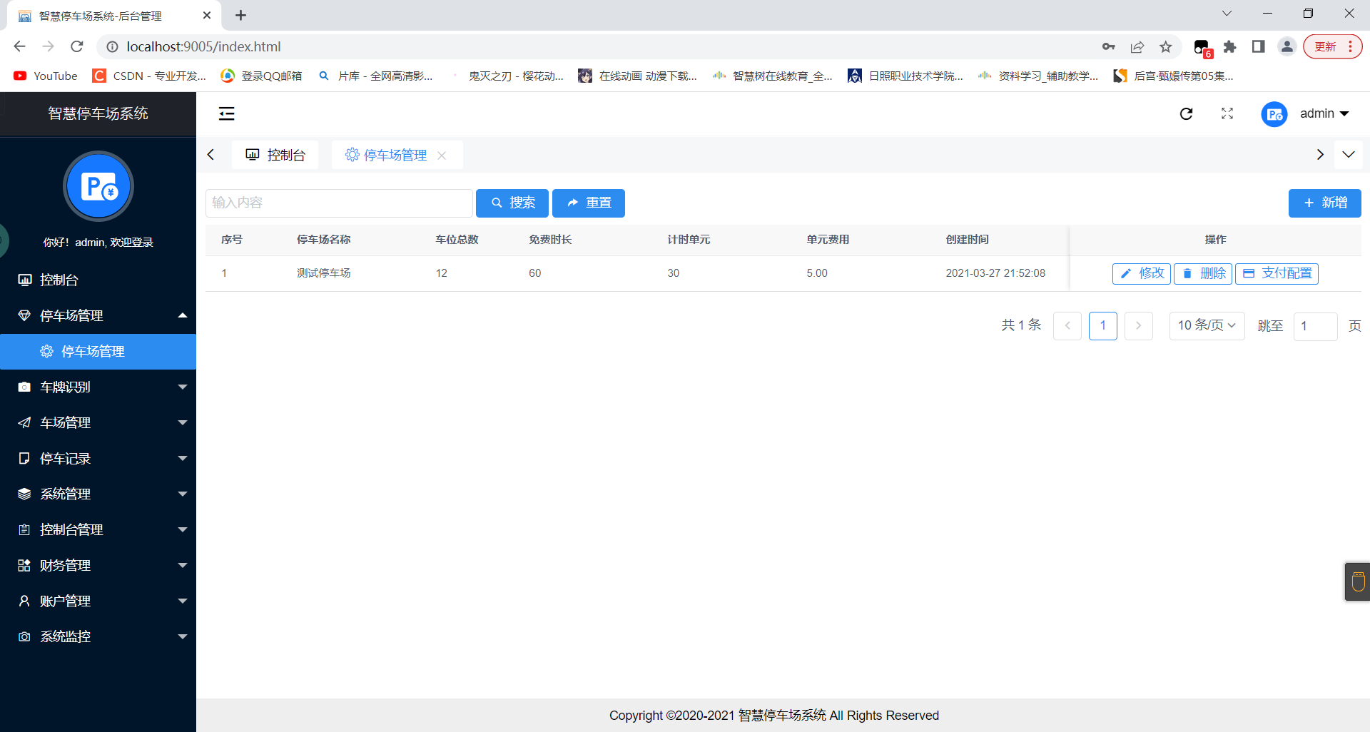Click the admin avatar icon in header
The height and width of the screenshot is (732, 1370).
click(x=1274, y=114)
